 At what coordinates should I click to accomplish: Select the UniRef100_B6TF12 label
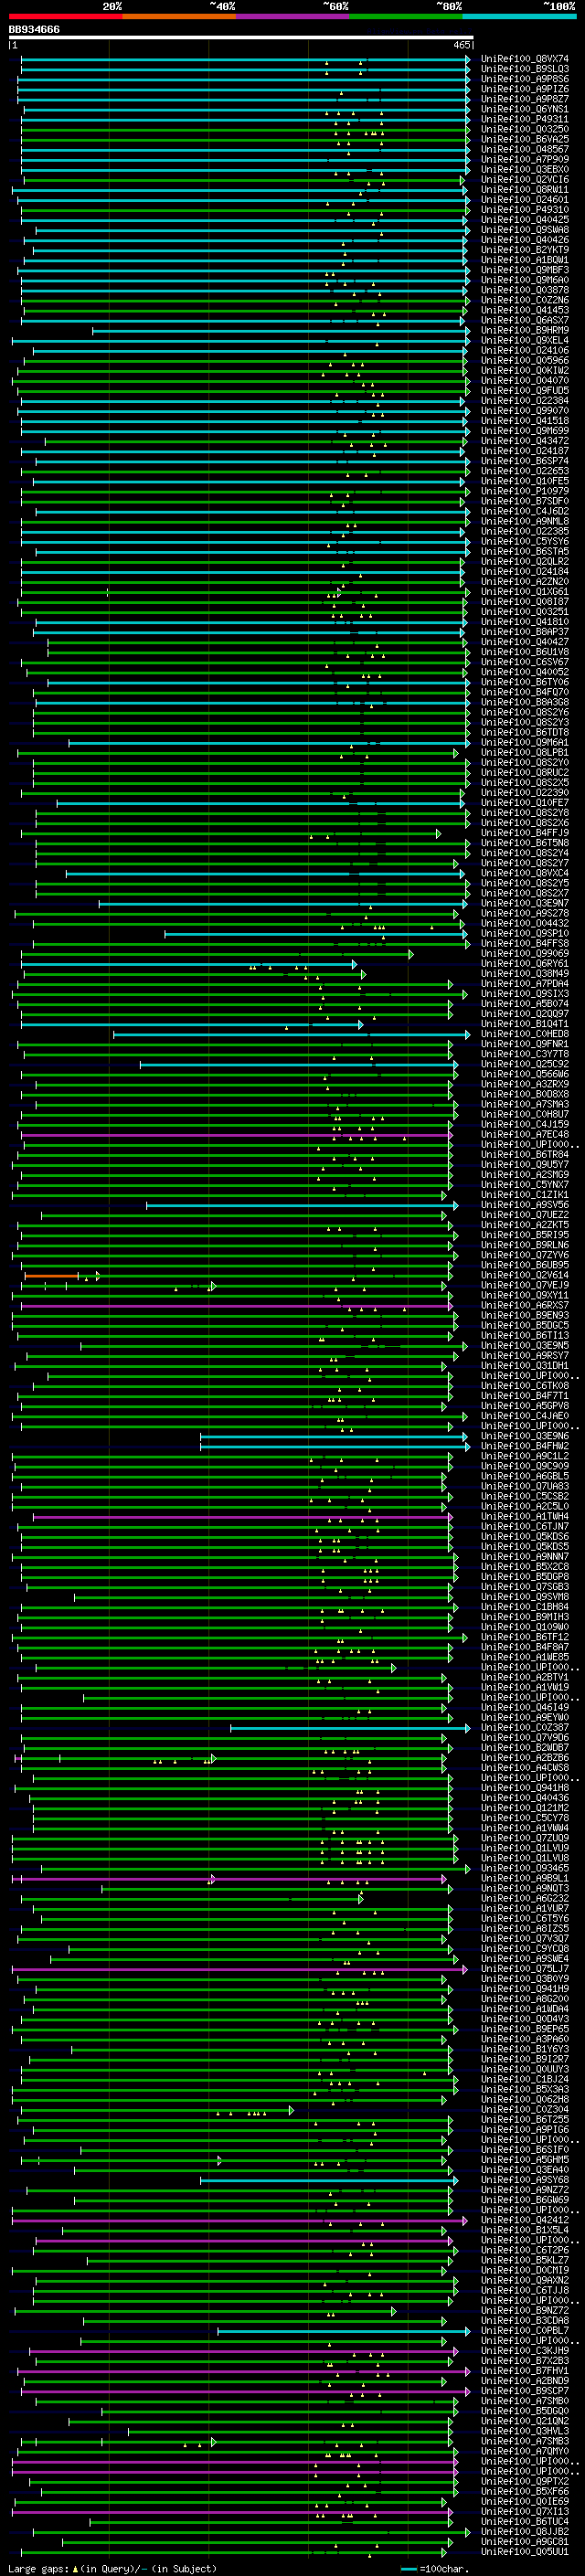point(525,1637)
